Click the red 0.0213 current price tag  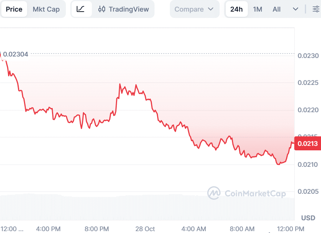308,144
